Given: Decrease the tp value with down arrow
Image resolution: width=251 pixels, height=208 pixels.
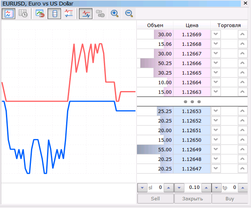Looking at the screenshot, I should coord(217,188).
